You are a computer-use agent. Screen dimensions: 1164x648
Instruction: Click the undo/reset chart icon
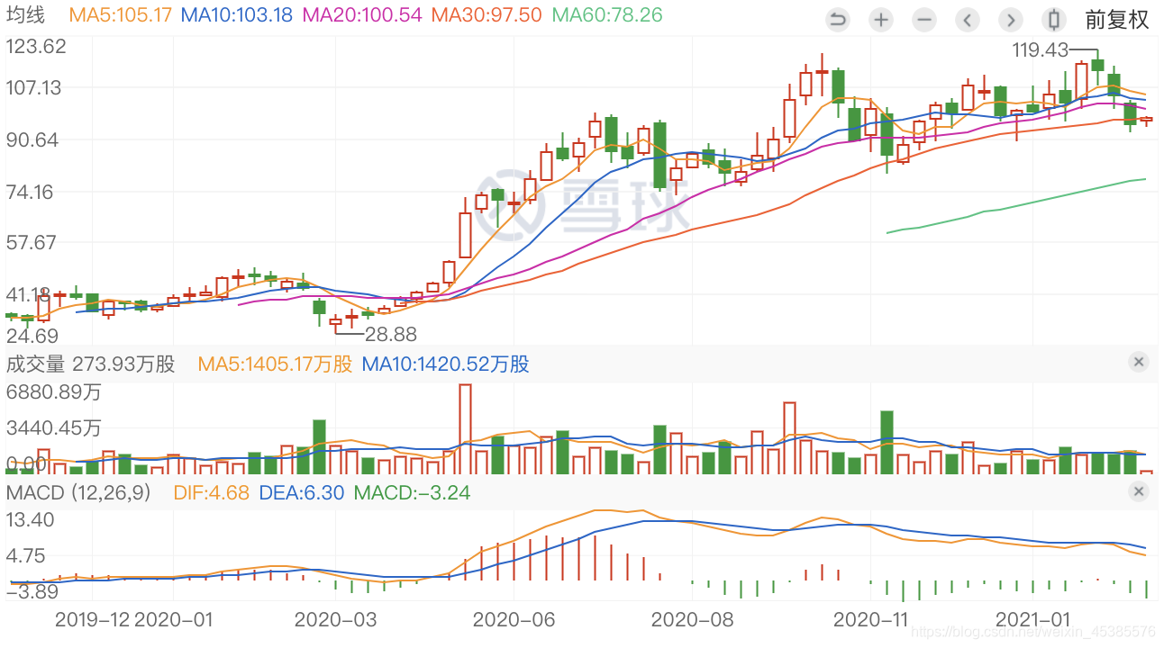(838, 19)
